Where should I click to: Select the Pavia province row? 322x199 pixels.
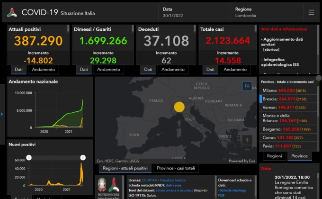pos(288,146)
